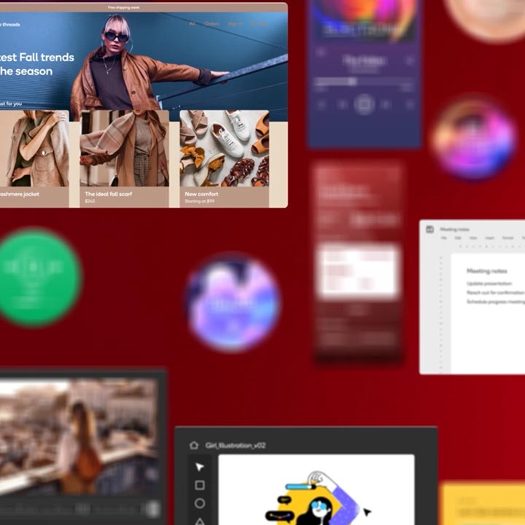Select the triangle shape tool
This screenshot has height=525, width=525.
click(200, 521)
